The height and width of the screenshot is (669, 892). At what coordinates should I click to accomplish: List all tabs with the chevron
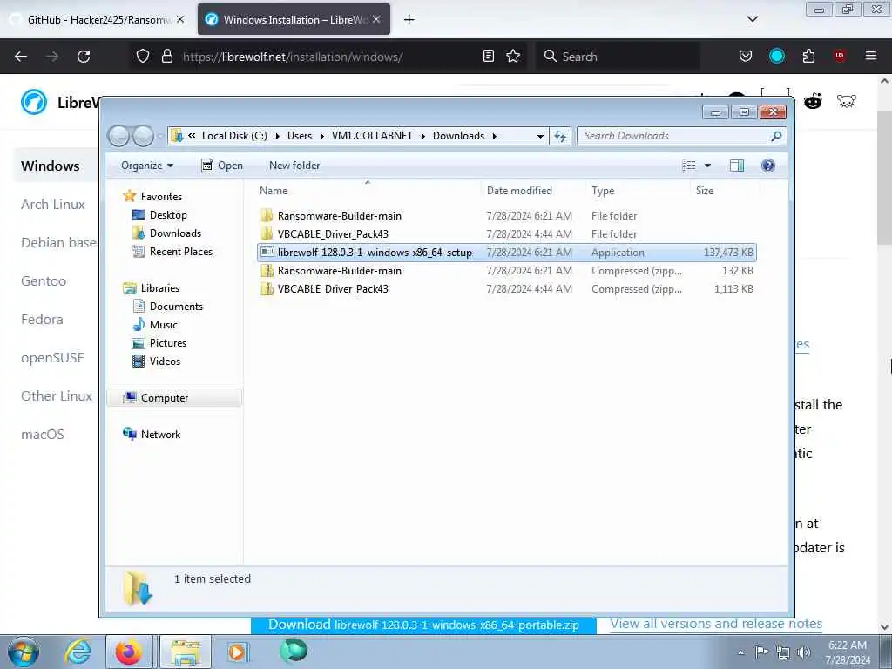point(752,19)
